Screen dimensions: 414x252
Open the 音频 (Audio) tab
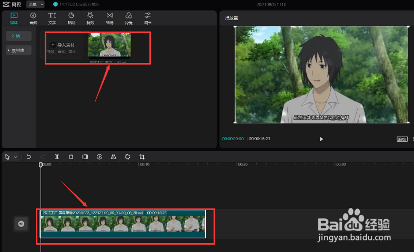pos(33,18)
